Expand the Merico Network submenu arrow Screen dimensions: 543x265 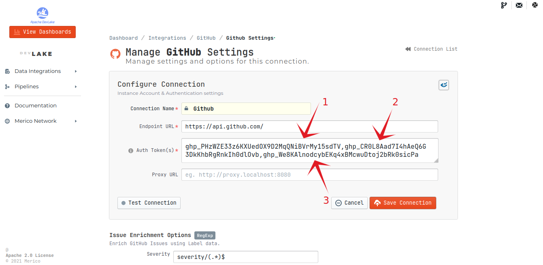point(76,121)
